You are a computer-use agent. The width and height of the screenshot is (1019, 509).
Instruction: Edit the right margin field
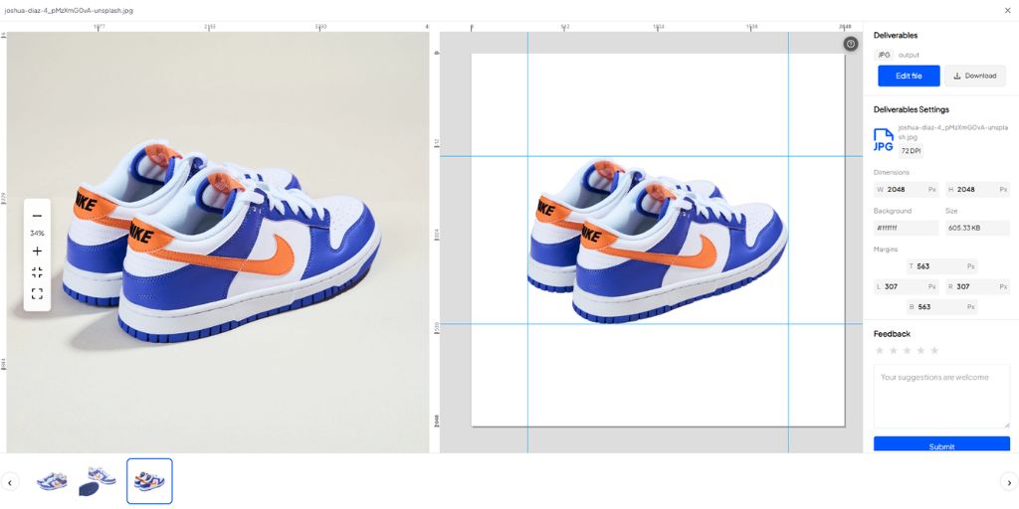pos(977,286)
